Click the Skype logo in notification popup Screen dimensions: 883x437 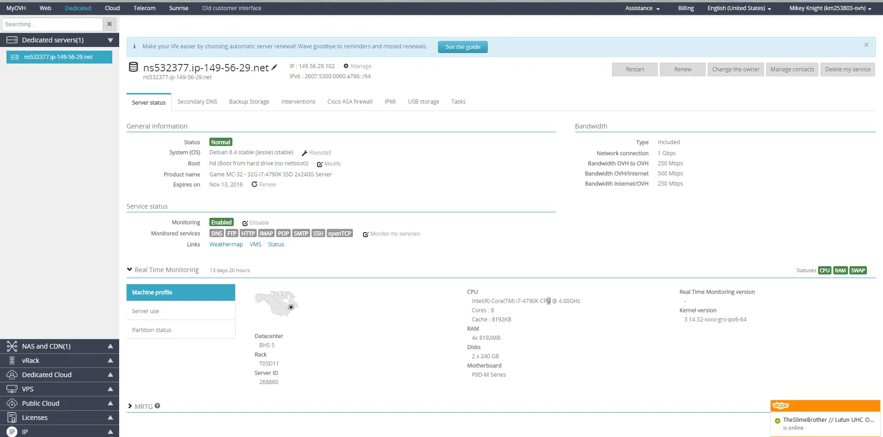pyautogui.click(x=781, y=406)
